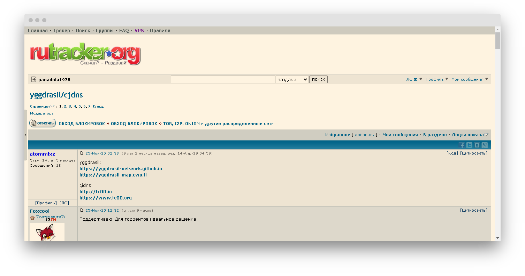
Task: Open atommixz user profile name
Action: 42,154
